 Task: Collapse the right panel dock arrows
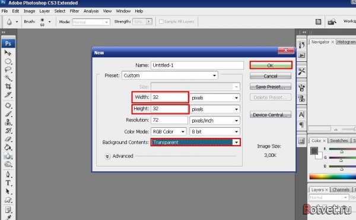click(304, 32)
